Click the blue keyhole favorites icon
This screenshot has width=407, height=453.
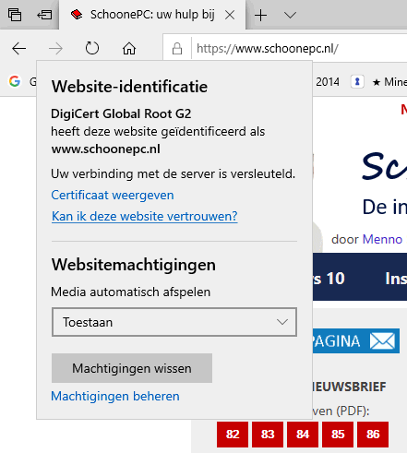point(357,82)
